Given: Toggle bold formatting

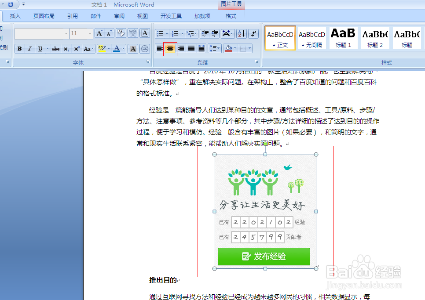Looking at the screenshot, I should pos(20,48).
